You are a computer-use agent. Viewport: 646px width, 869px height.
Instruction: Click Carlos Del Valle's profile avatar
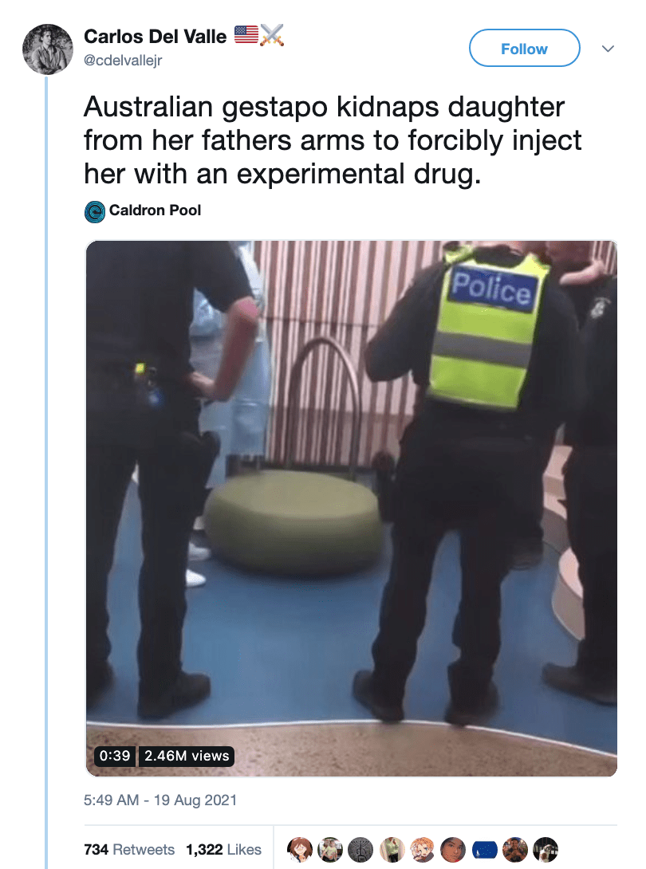[48, 49]
